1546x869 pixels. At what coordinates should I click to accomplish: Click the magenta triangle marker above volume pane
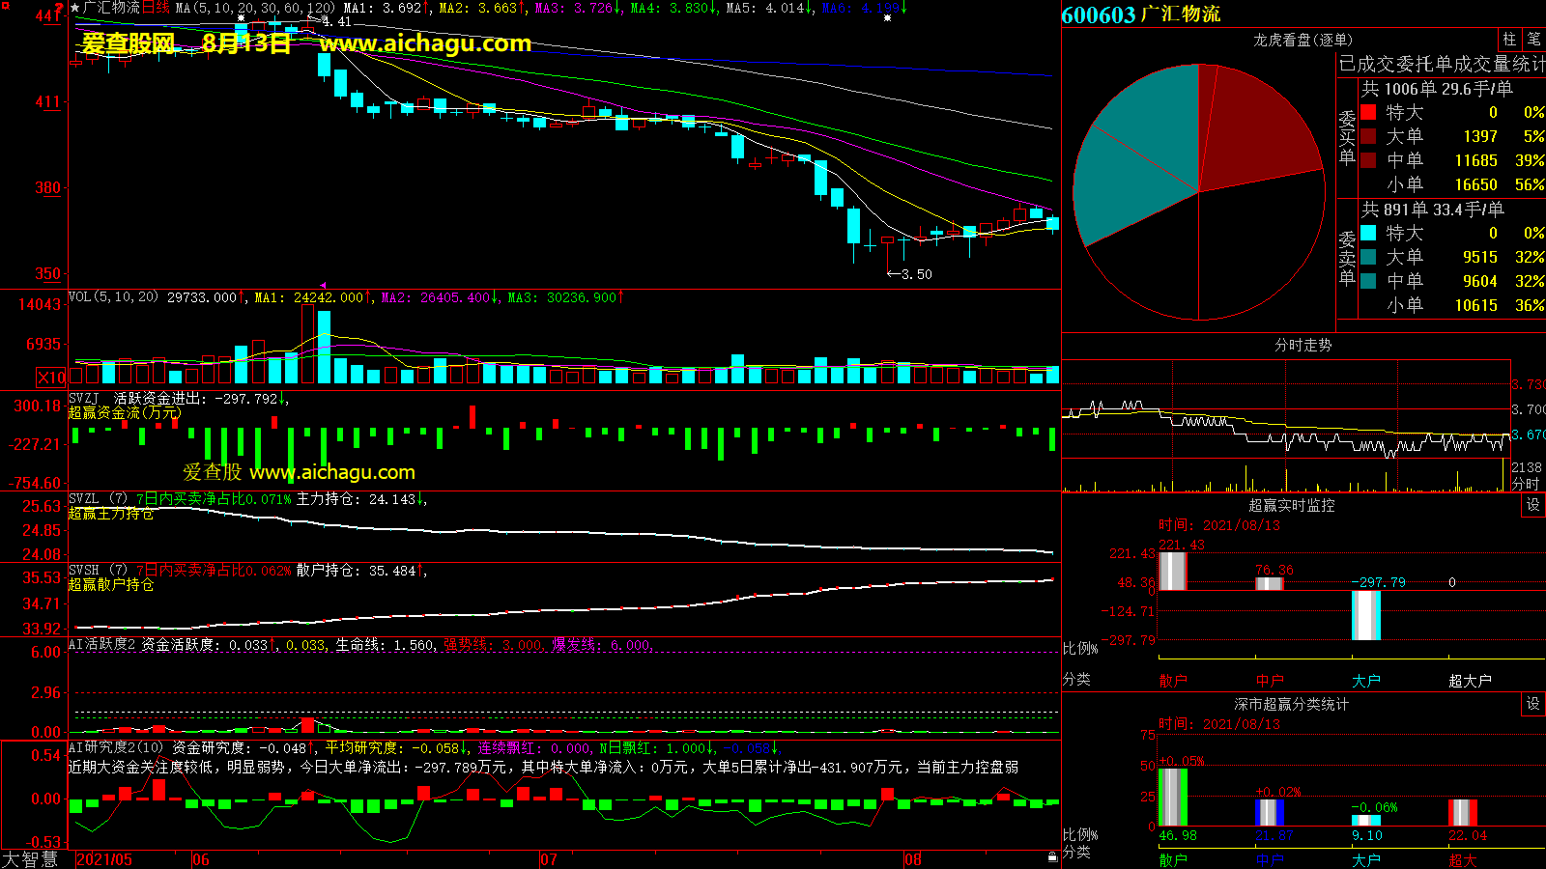tap(323, 286)
